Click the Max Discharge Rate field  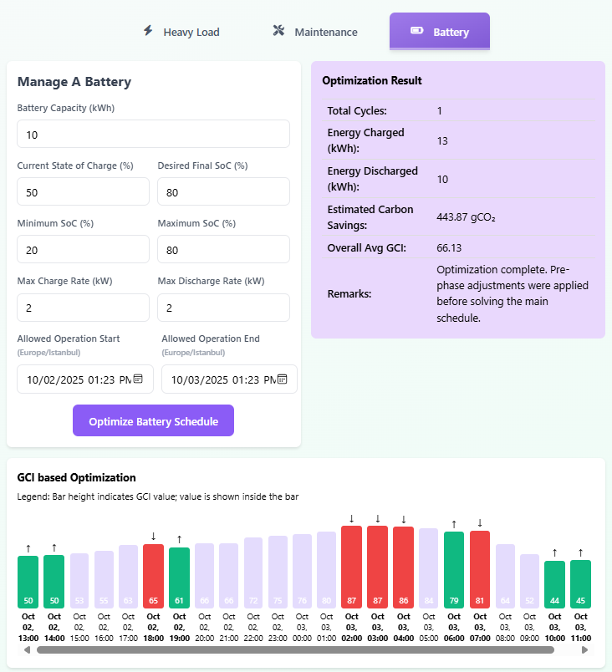pyautogui.click(x=223, y=308)
